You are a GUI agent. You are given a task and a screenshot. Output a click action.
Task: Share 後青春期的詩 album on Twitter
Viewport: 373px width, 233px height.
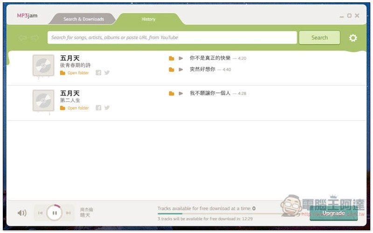(x=107, y=73)
